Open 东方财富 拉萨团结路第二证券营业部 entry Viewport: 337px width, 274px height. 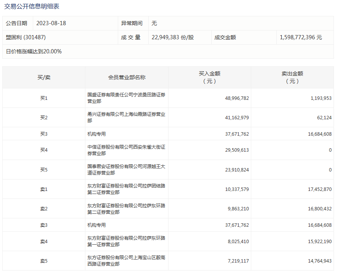[x=126, y=189]
